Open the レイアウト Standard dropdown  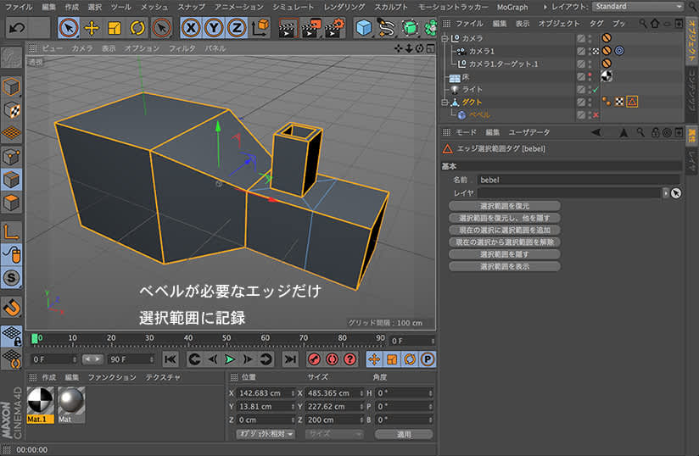(x=638, y=7)
